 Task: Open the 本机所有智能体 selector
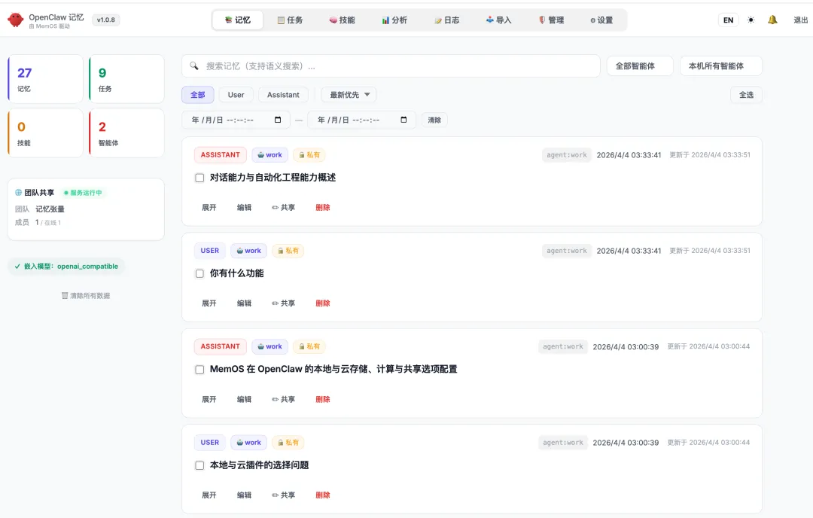click(720, 66)
